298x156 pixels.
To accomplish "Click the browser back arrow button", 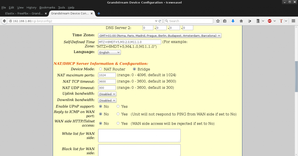I will tap(4, 21).
